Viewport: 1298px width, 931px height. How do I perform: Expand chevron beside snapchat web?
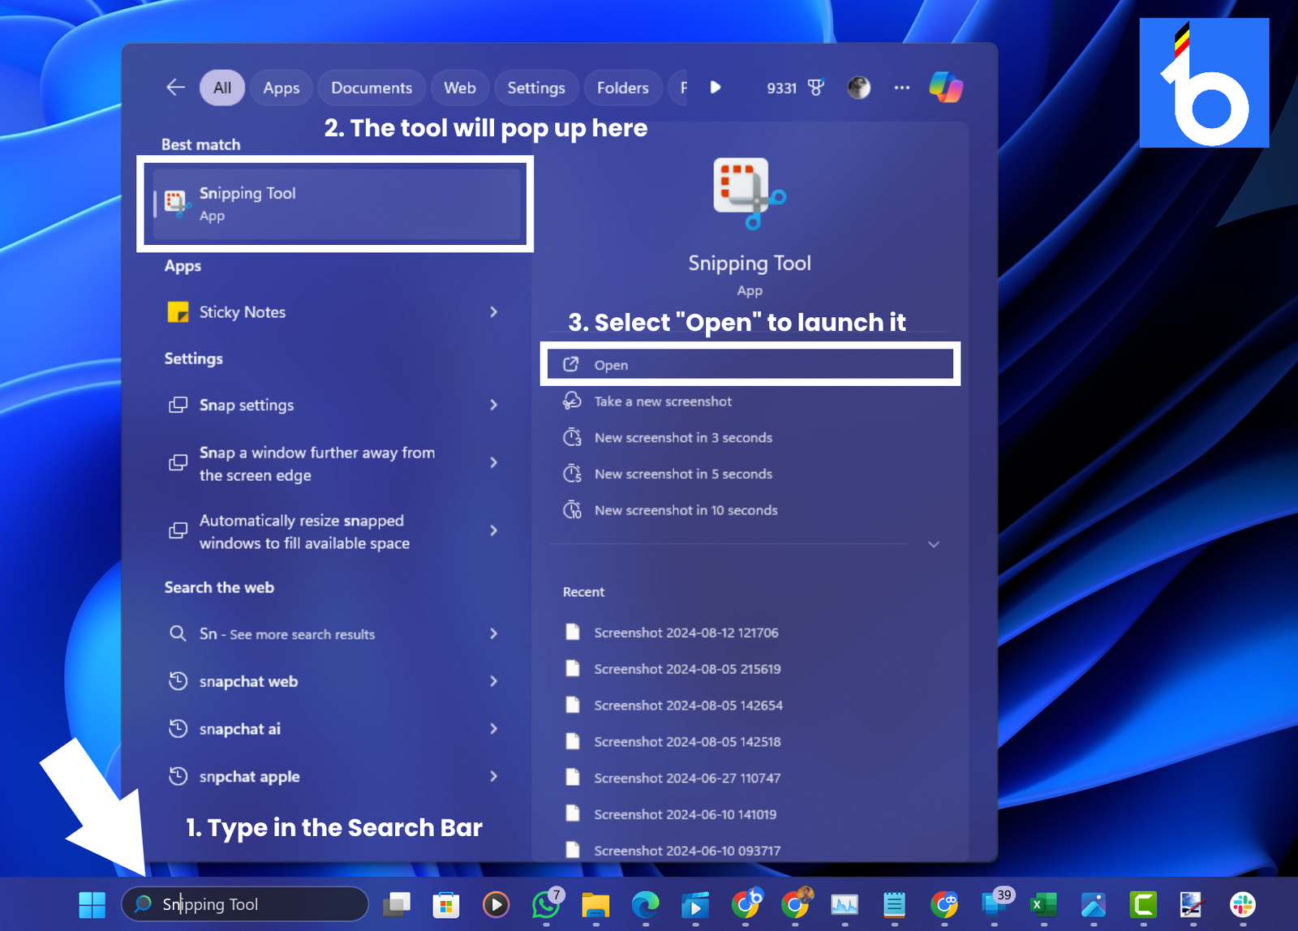pos(493,681)
